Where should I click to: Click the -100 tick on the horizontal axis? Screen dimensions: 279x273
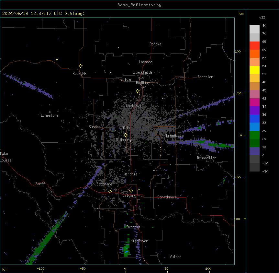[40, 268]
